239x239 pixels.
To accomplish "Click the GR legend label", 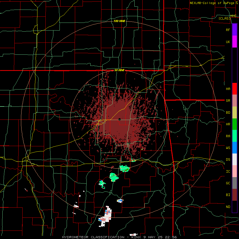I will click(228, 101).
